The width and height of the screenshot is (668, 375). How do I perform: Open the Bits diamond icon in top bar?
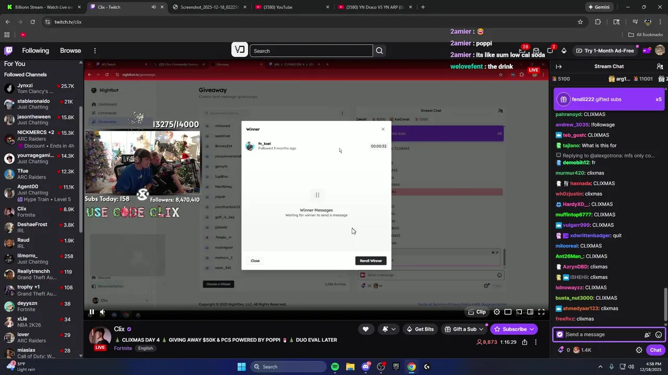click(564, 51)
